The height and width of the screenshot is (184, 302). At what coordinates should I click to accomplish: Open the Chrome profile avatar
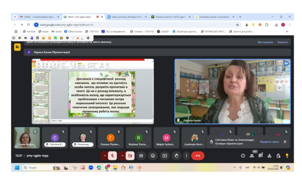283,25
